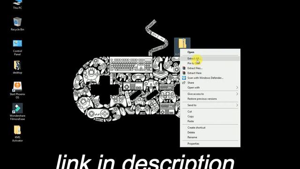The image size is (300, 169).
Task: Click the Windows Defender shield icon
Action: pos(184,78)
